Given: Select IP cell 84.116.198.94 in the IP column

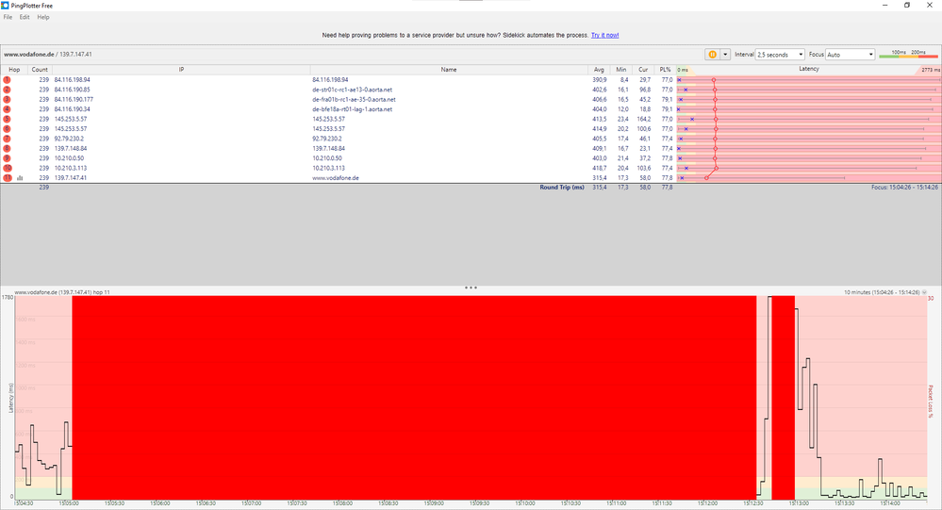Looking at the screenshot, I should tap(72, 79).
